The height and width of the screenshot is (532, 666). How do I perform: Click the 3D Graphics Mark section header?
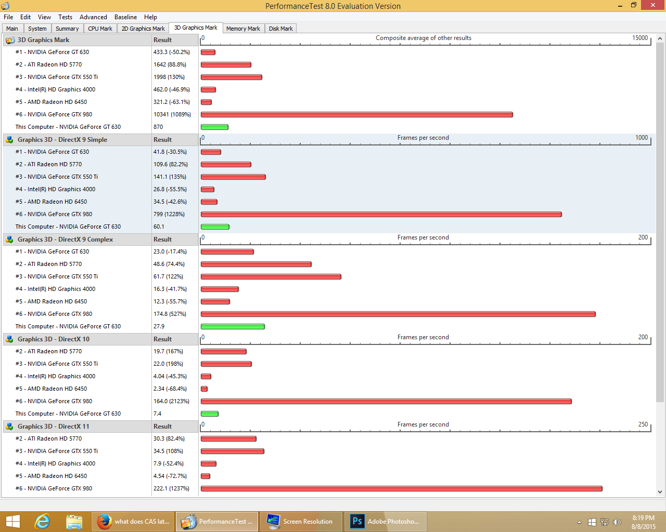(77, 40)
